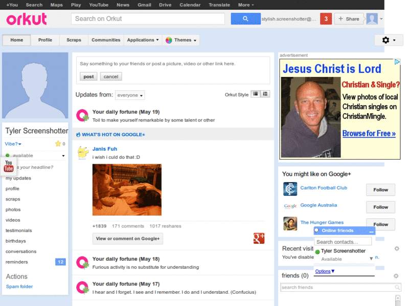Open the More dropdown in Google bar

pyautogui.click(x=246, y=5)
